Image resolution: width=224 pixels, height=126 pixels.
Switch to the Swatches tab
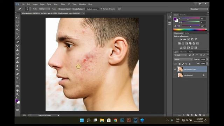pyautogui.click(x=183, y=15)
